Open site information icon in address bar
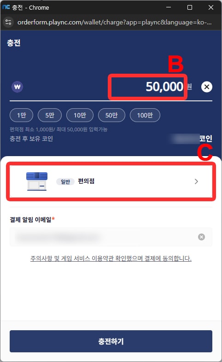Screen dimensions: 222x362 coord(8,22)
